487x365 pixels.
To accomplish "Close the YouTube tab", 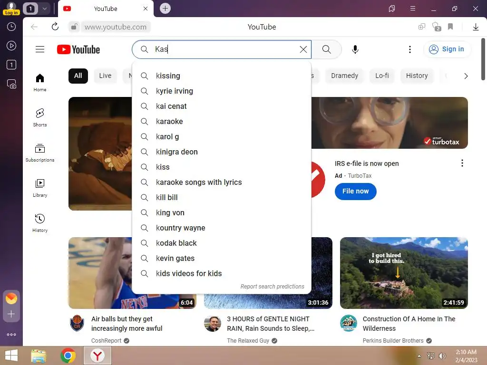I will coord(146,9).
